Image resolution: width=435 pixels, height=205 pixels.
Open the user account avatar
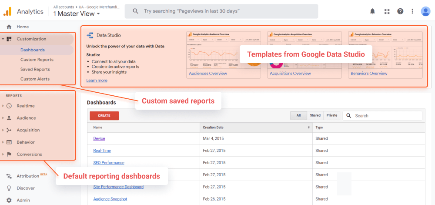[x=425, y=11]
